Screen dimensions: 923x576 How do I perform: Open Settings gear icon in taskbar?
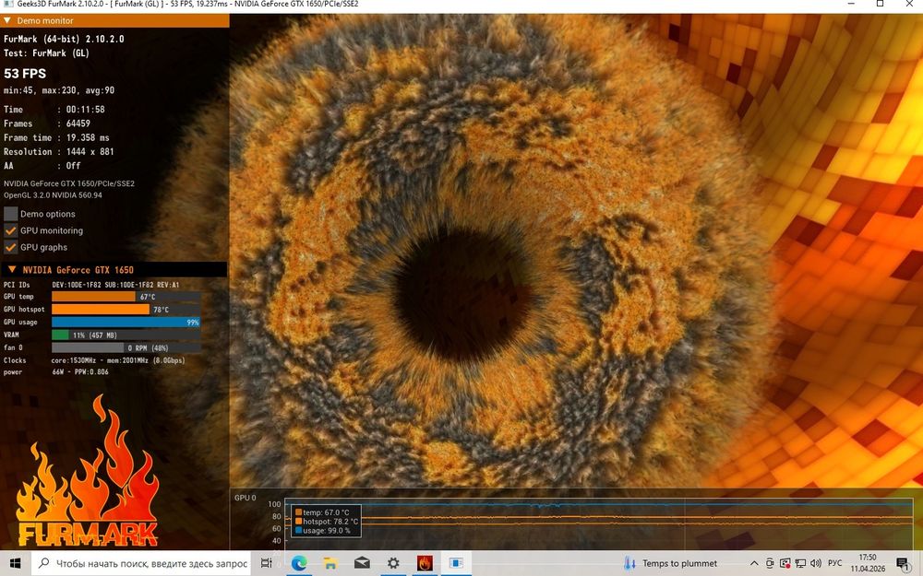393,563
